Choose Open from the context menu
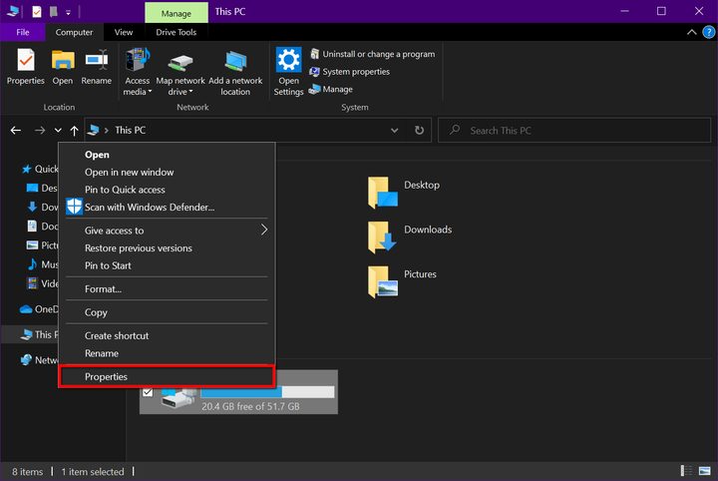 click(x=167, y=155)
